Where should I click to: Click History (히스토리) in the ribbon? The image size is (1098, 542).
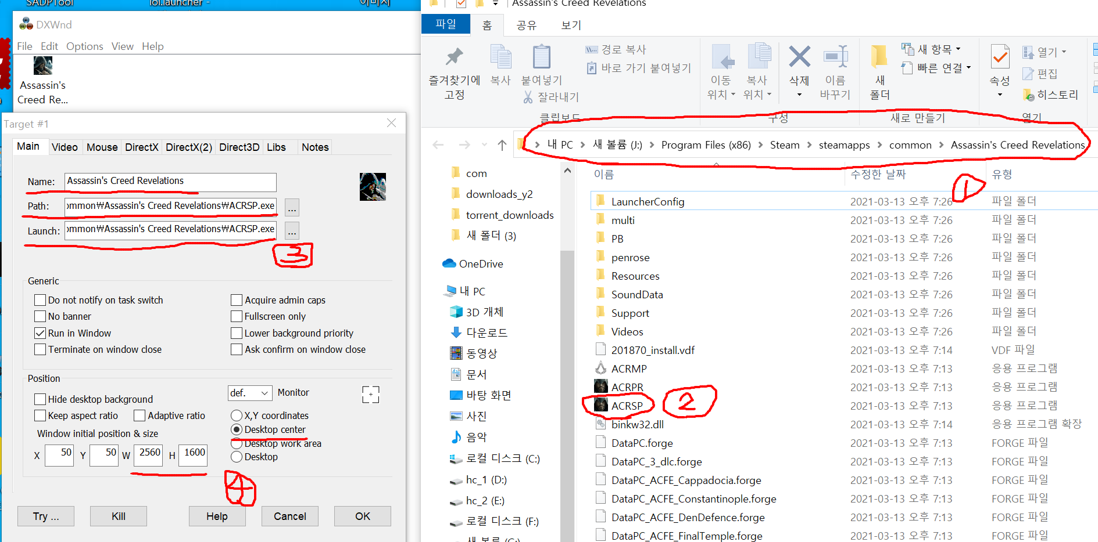(1050, 95)
